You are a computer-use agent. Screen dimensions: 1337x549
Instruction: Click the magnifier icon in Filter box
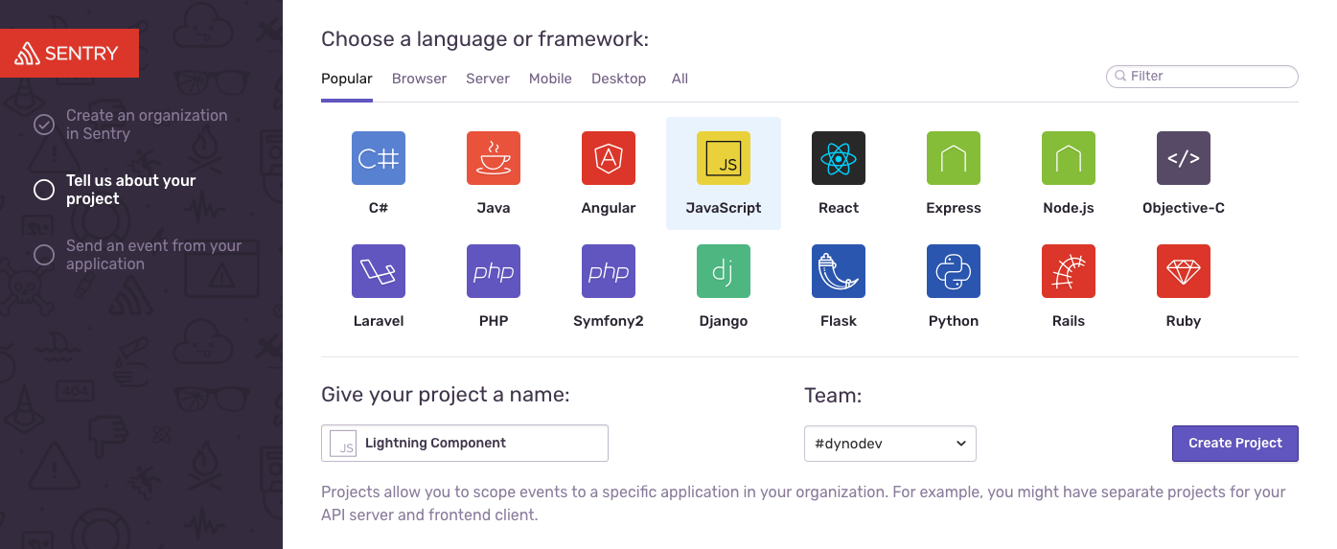point(1120,77)
